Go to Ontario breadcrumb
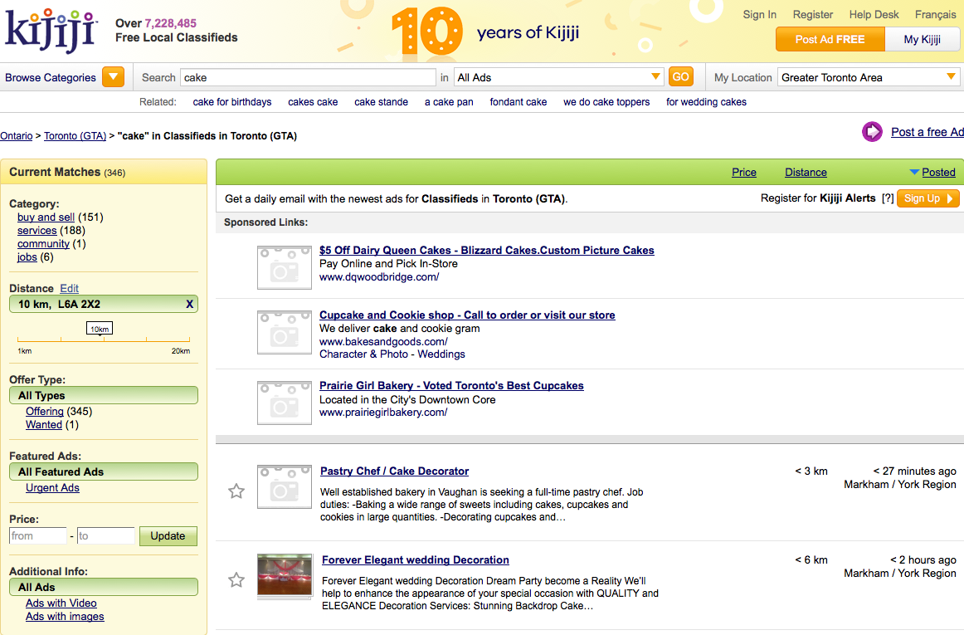 [x=16, y=136]
